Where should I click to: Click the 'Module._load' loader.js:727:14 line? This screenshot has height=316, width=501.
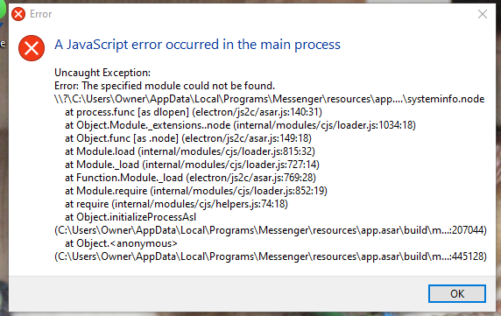pyautogui.click(x=192, y=165)
